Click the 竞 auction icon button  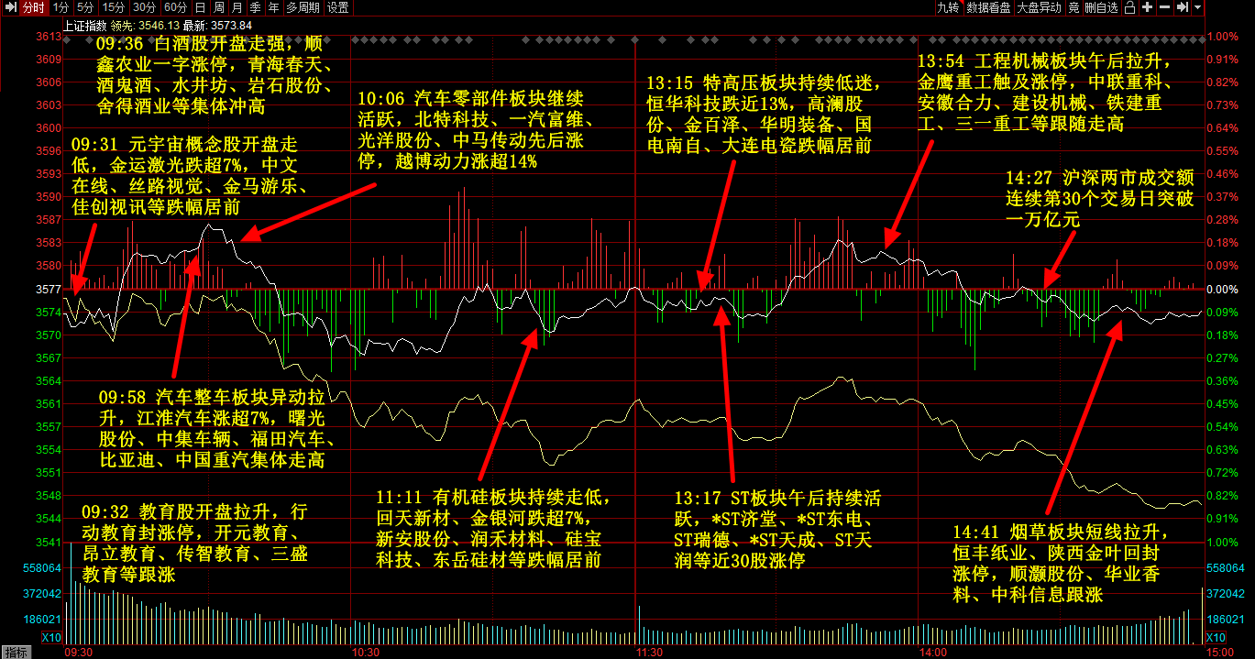coord(1073,7)
